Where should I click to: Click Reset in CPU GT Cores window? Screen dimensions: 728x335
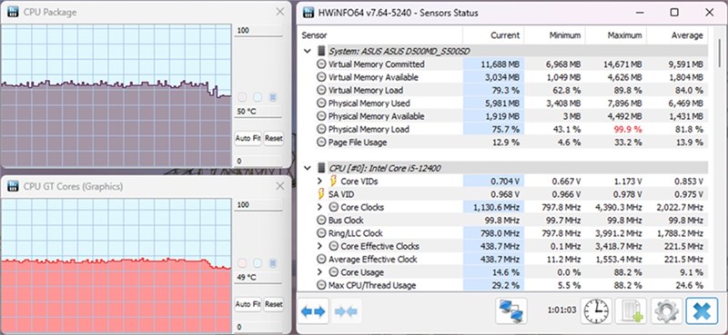coord(274,304)
